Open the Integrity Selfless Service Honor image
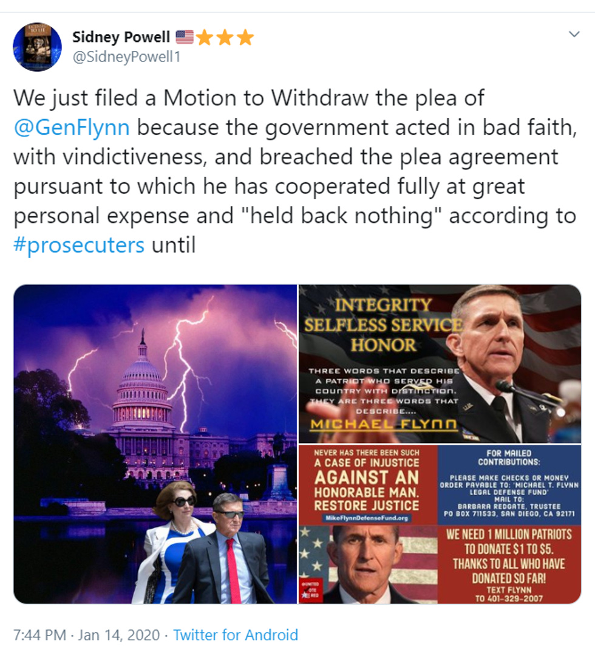 pos(440,363)
